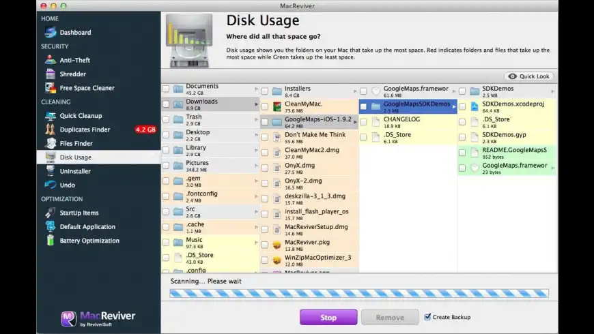The width and height of the screenshot is (594, 334).
Task: Click the Undo icon in the sidebar
Action: pos(51,185)
